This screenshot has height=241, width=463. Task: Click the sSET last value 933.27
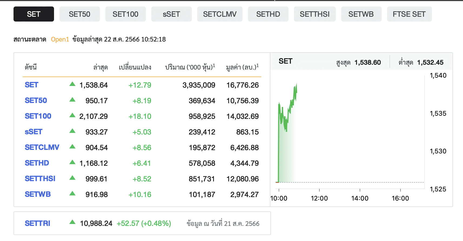click(96, 132)
